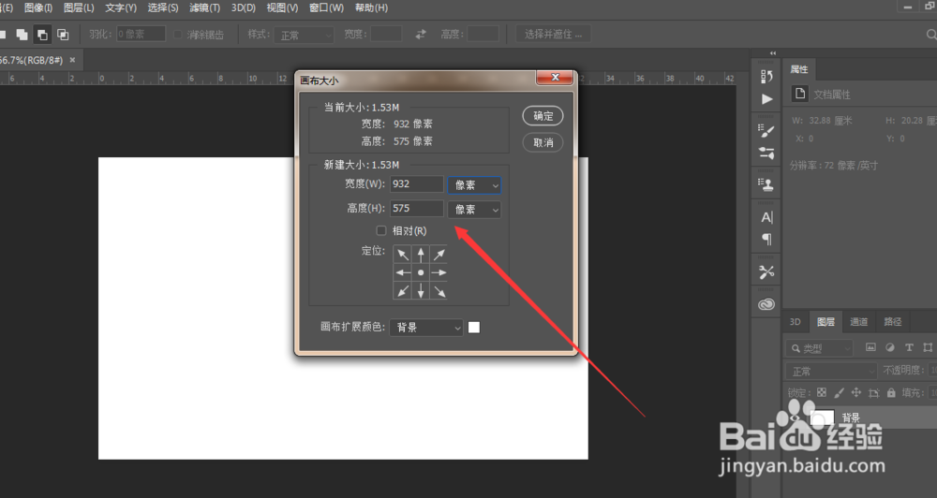Select the 属性 properties tab

point(799,69)
